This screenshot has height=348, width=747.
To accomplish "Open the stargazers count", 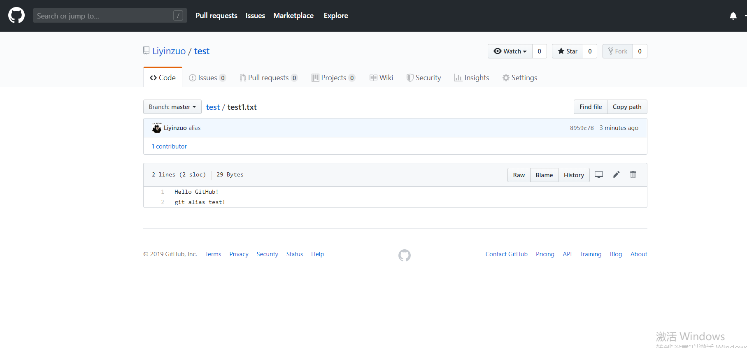I will pyautogui.click(x=590, y=51).
